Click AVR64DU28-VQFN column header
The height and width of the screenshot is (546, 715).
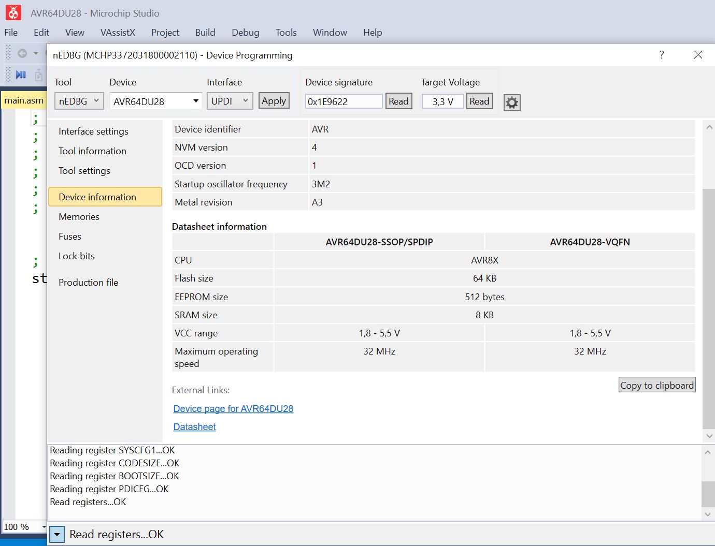pyautogui.click(x=590, y=242)
